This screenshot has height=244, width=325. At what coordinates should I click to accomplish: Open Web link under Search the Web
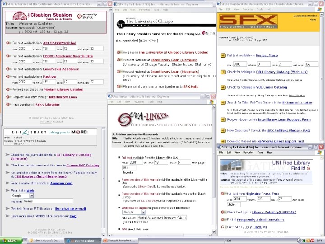30,191
